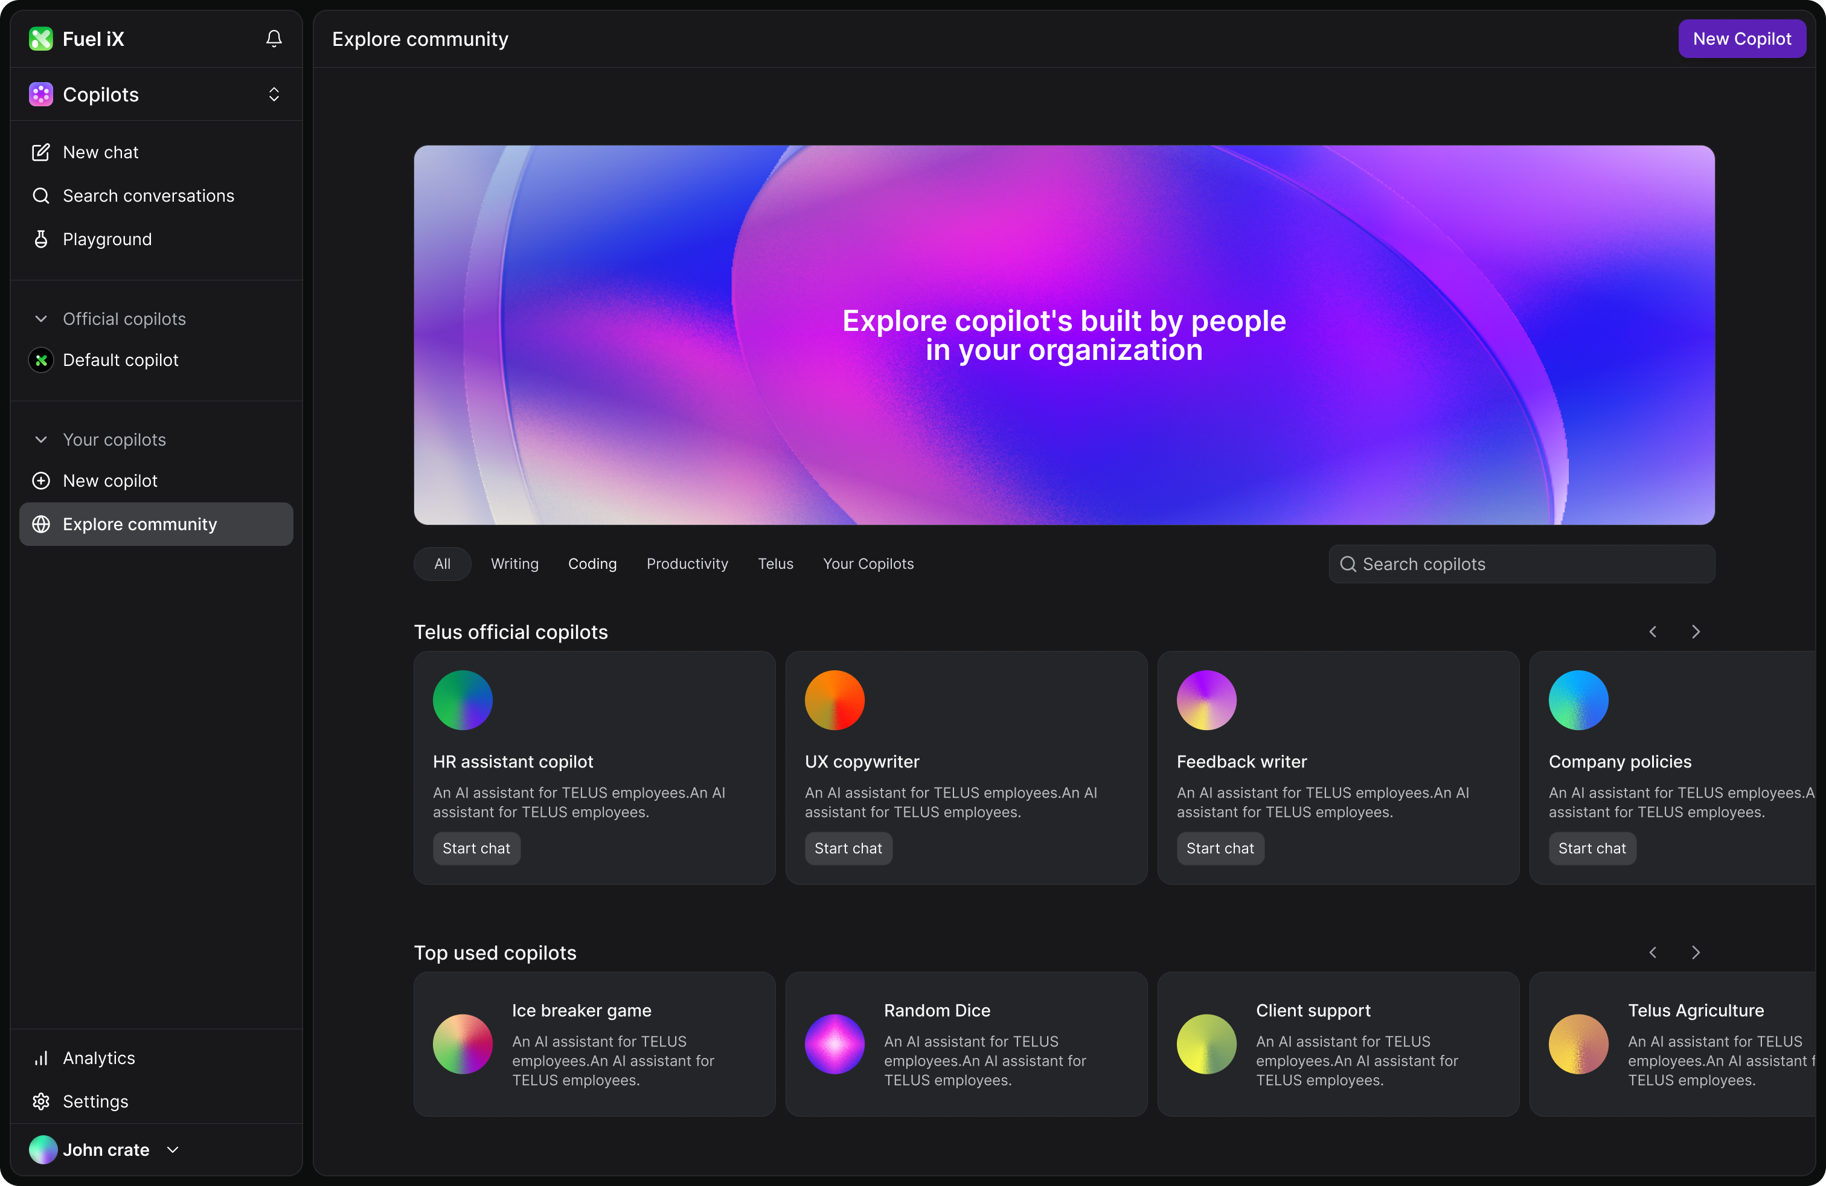
Task: Switch to the Writing tab
Action: pyautogui.click(x=515, y=564)
